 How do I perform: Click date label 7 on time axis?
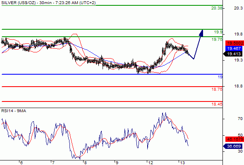click(53, 163)
